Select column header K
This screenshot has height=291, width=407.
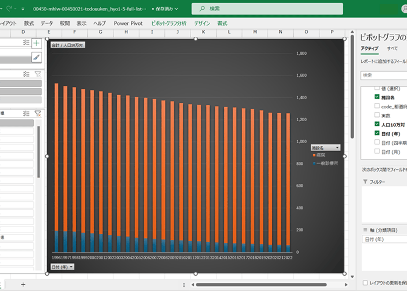(203, 32)
